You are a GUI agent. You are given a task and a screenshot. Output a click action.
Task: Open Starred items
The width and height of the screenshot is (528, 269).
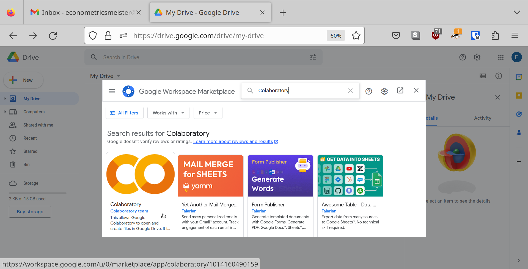coord(30,151)
